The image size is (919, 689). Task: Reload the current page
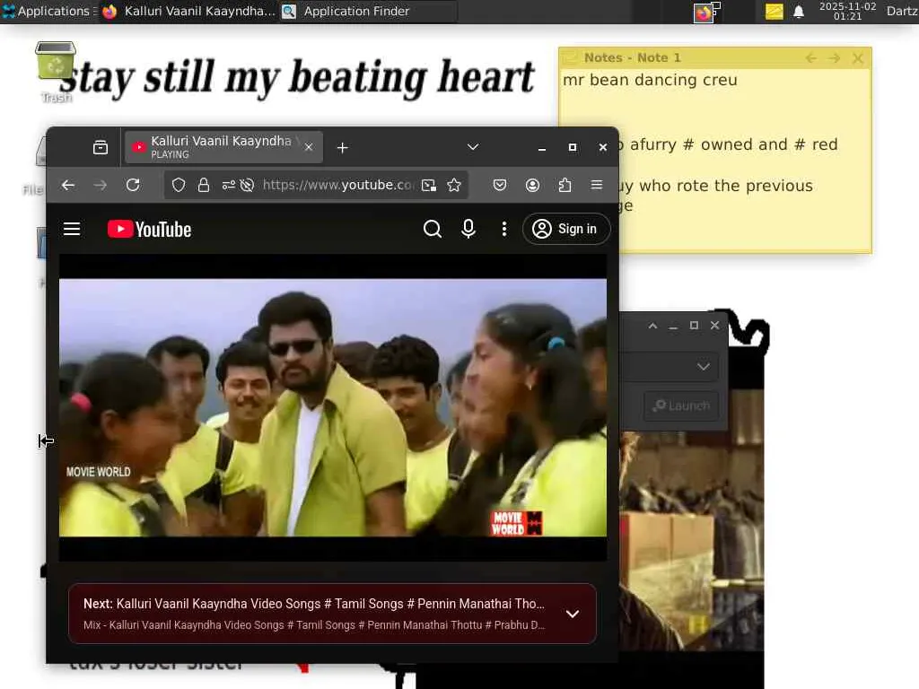(133, 185)
